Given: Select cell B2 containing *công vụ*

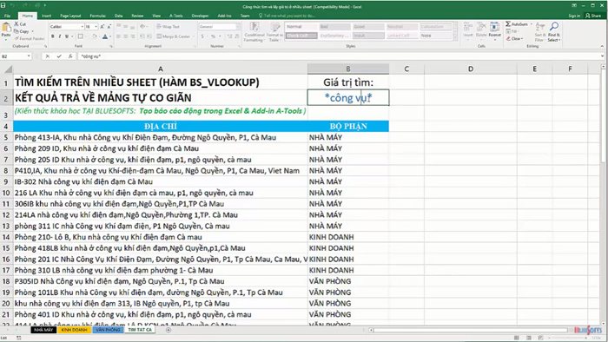Looking at the screenshot, I should tap(348, 97).
